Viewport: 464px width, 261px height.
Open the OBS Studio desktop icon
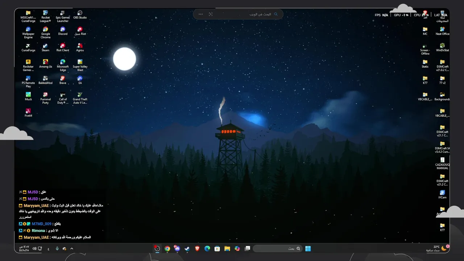(80, 15)
